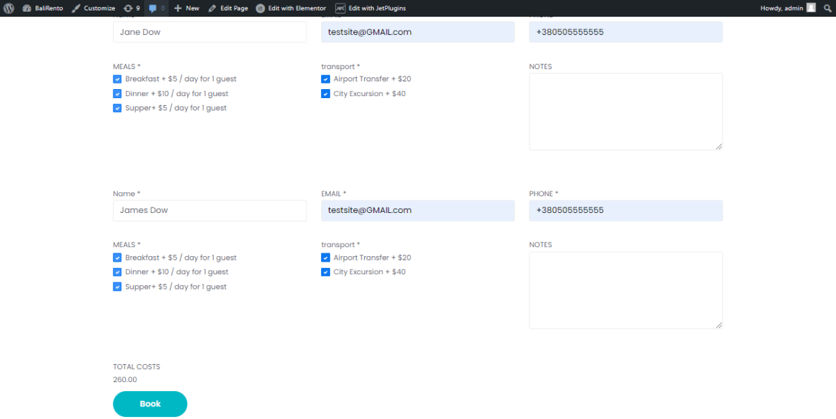Click the WordPress logo in the admin bar
Image resolution: width=836 pixels, height=419 pixels.
pos(8,8)
